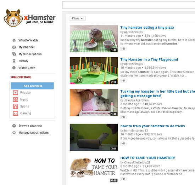Open 'how to train your hamster to do tricks'
The height and width of the screenshot is (185, 195).
click(152, 126)
